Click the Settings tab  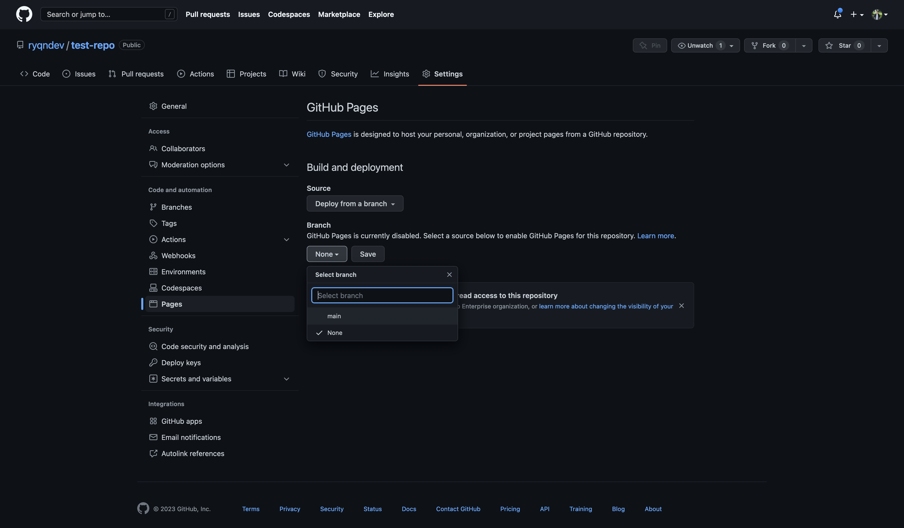coord(442,74)
